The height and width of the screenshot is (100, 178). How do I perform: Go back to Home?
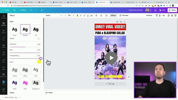tap(6, 10)
